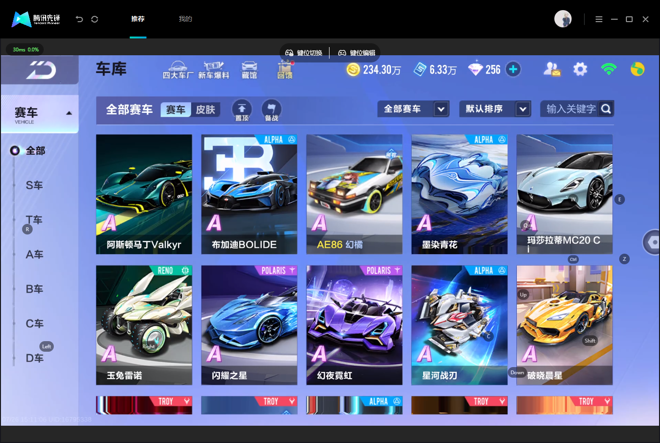Open the settings gear icon
Screen dimensions: 660x443
click(580, 69)
